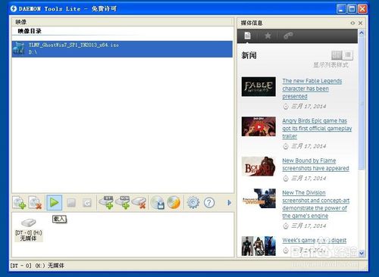379x277 pixels.
Task: Add a DT virtual drive
Action: [x=106, y=202]
